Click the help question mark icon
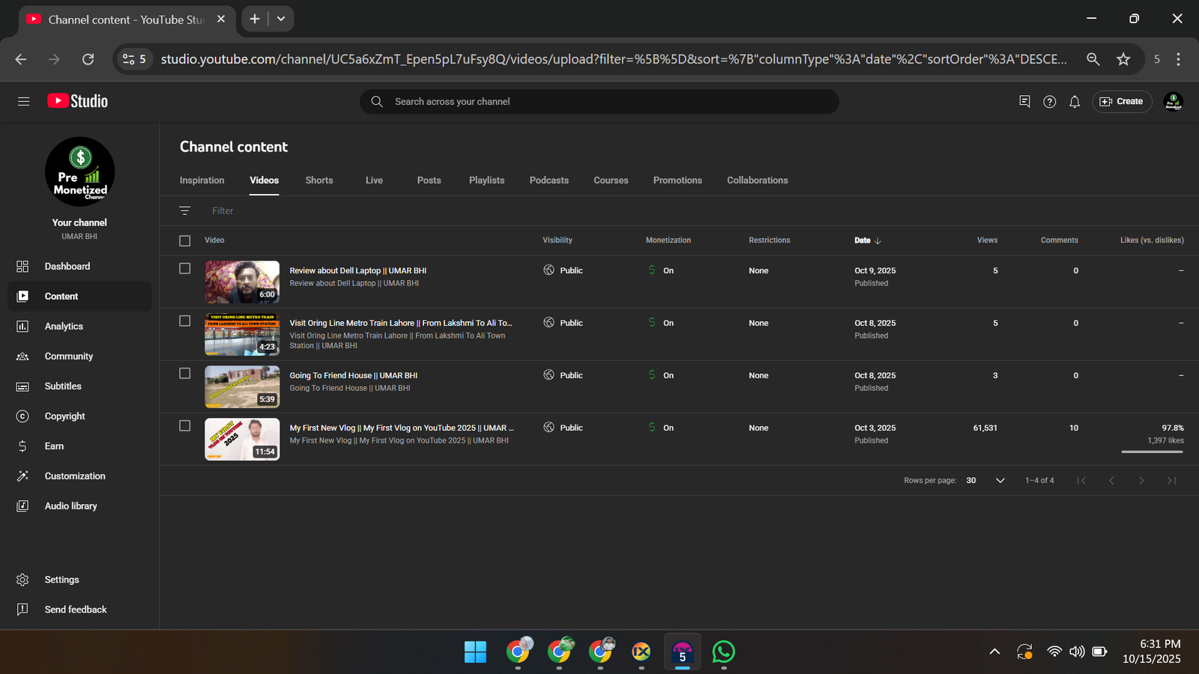 [1049, 102]
